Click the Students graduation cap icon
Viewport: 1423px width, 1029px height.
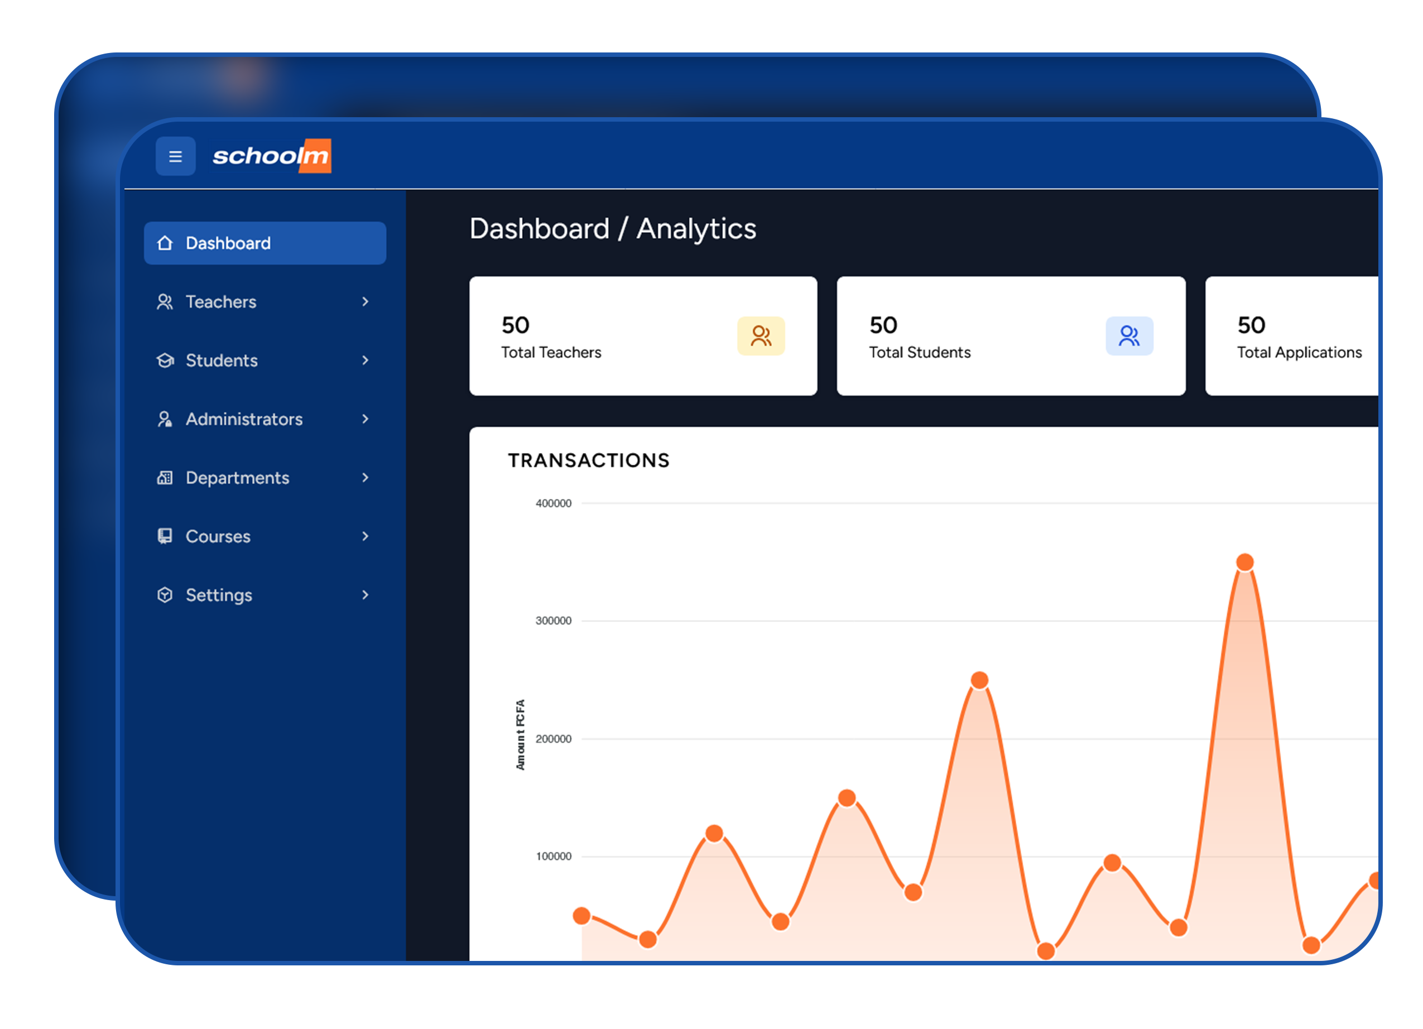pyautogui.click(x=165, y=361)
